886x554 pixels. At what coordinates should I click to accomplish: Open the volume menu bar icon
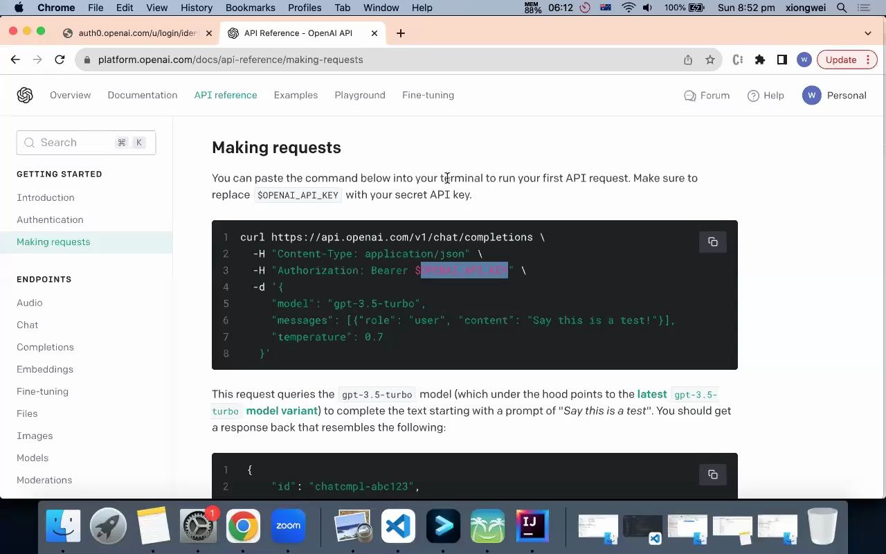coord(647,8)
